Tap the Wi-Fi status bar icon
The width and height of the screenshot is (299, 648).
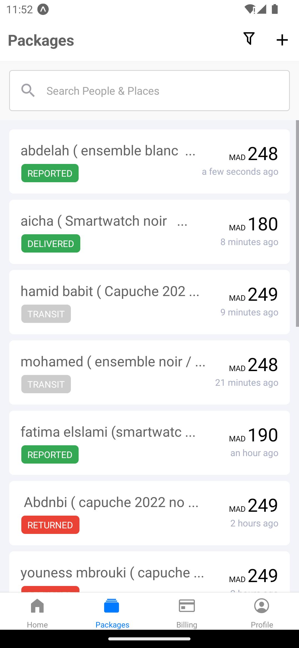pos(250,9)
